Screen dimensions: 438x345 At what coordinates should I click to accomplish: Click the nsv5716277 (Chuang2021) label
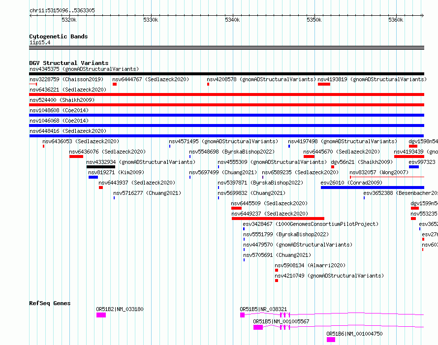pos(147,193)
